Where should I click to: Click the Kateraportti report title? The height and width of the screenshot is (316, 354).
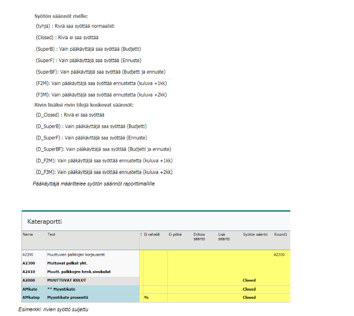pyautogui.click(x=45, y=222)
